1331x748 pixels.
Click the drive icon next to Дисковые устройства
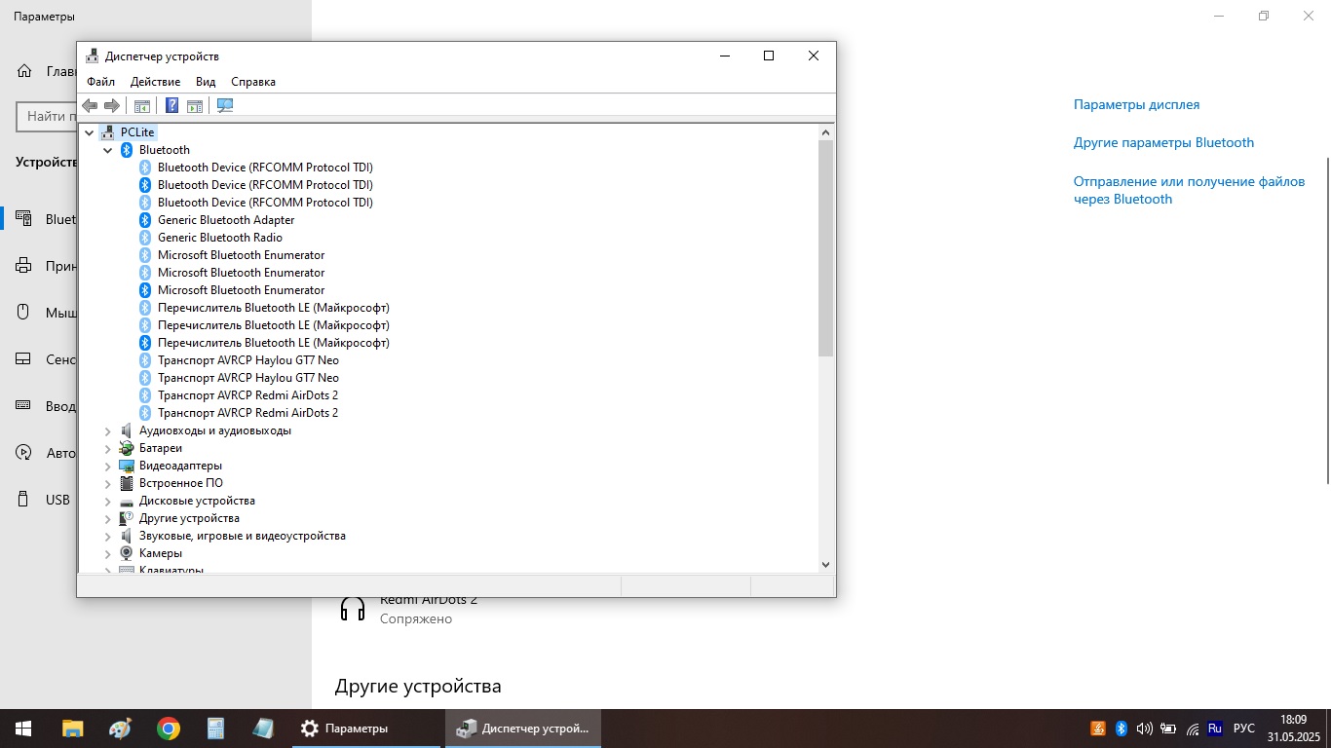[127, 501]
